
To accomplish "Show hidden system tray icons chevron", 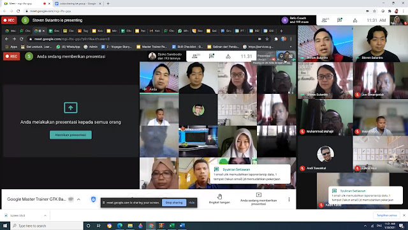I will point(365,226).
